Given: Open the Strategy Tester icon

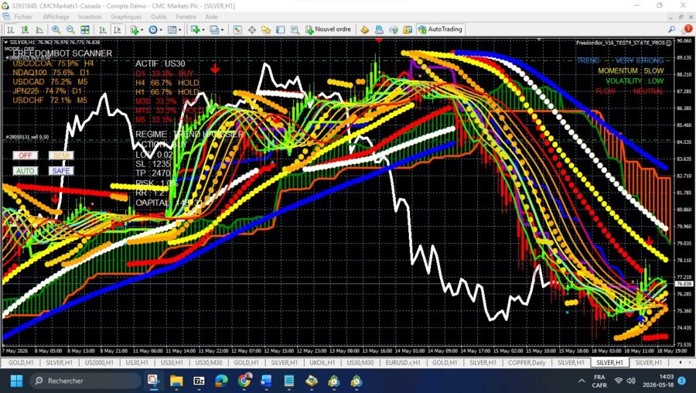Looking at the screenshot, I should 295,29.
